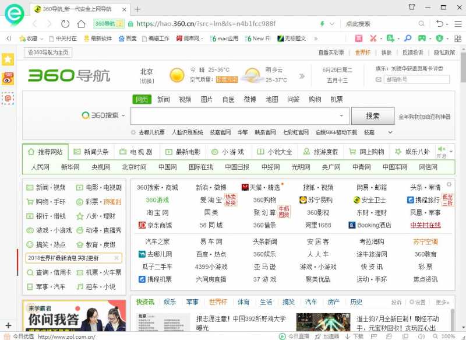Show more bookmarks with double chevron

[x=316, y=38]
